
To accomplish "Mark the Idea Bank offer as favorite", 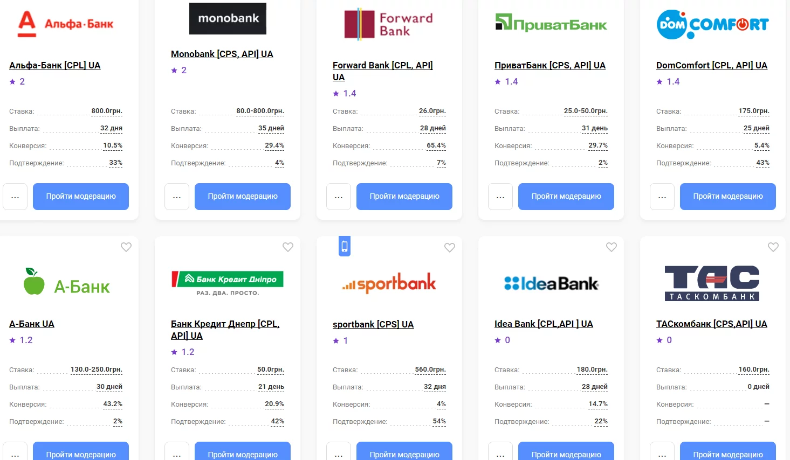I will (x=612, y=247).
